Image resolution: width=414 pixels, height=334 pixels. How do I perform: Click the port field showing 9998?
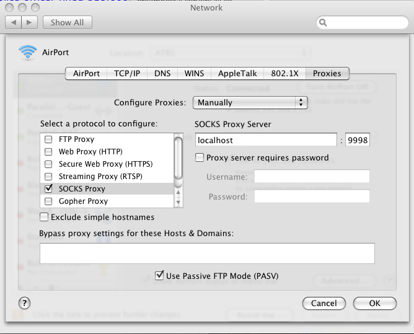point(358,139)
